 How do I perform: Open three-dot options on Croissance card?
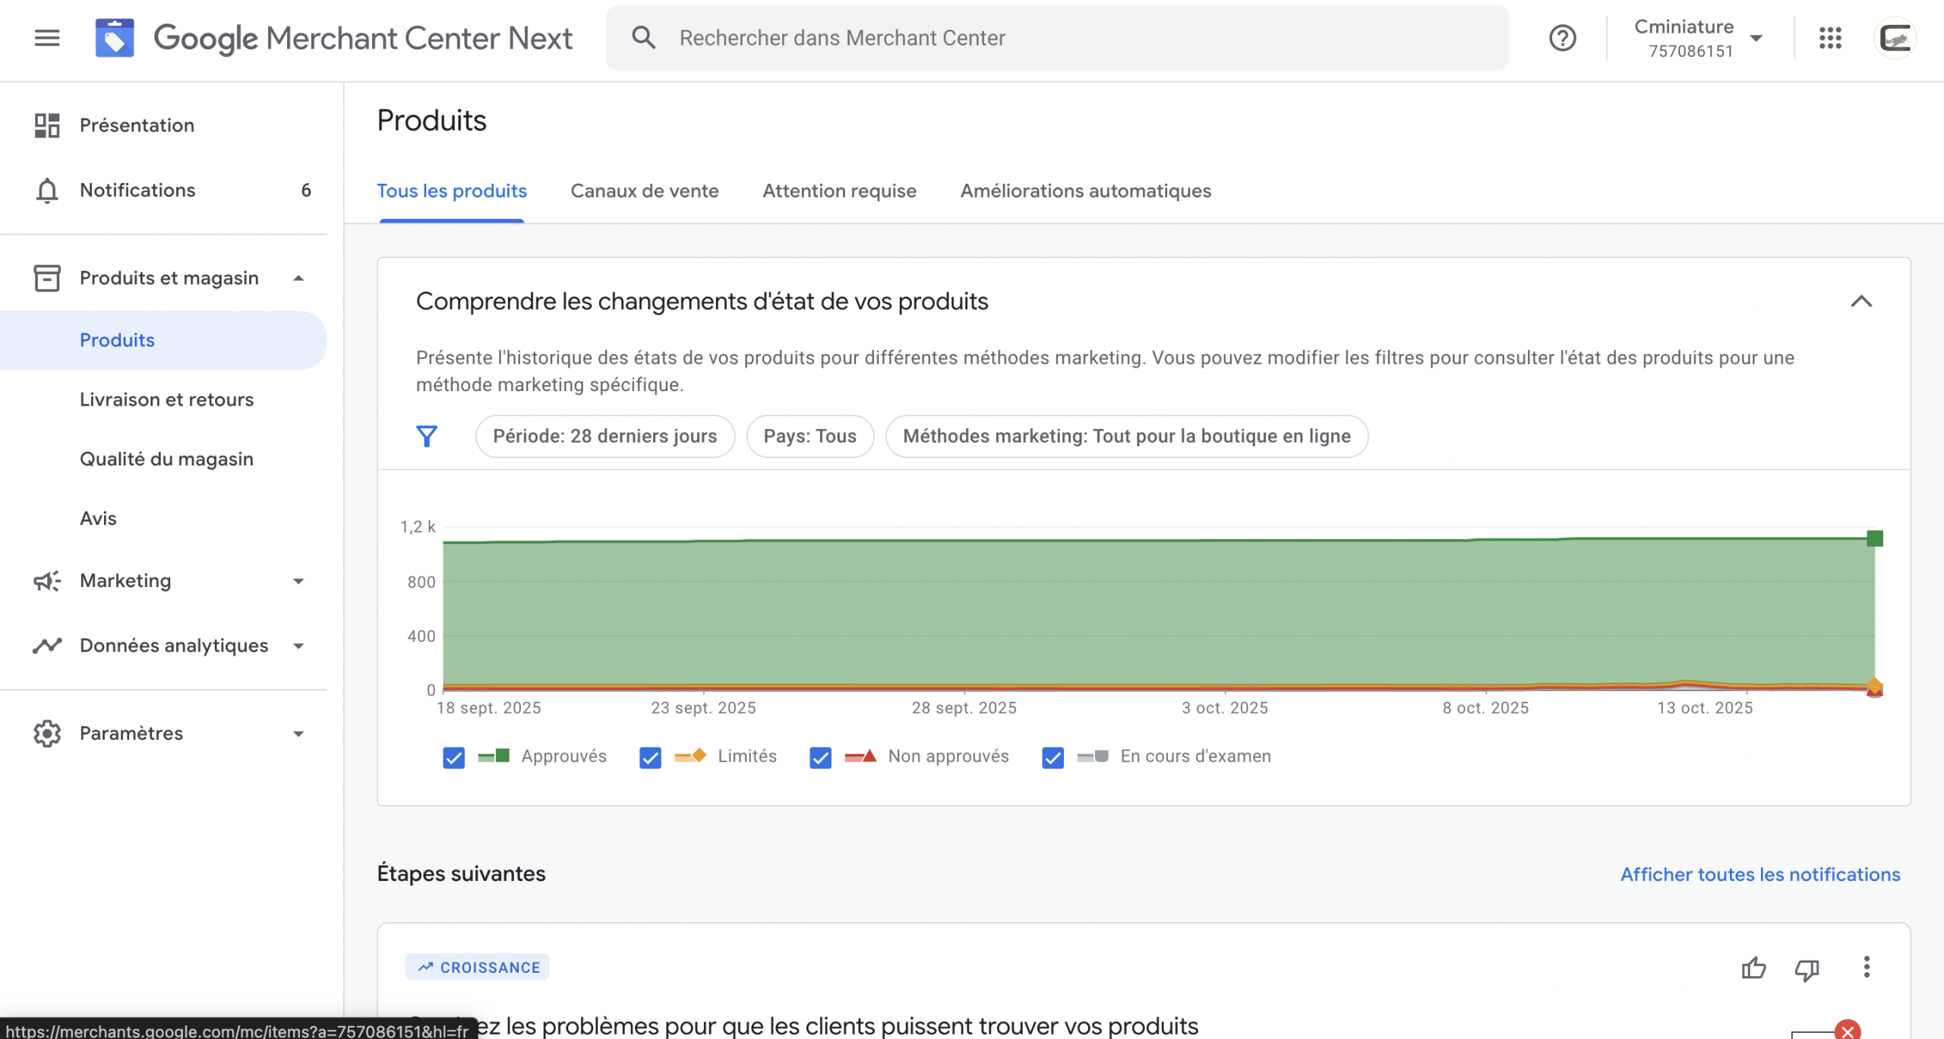point(1866,967)
